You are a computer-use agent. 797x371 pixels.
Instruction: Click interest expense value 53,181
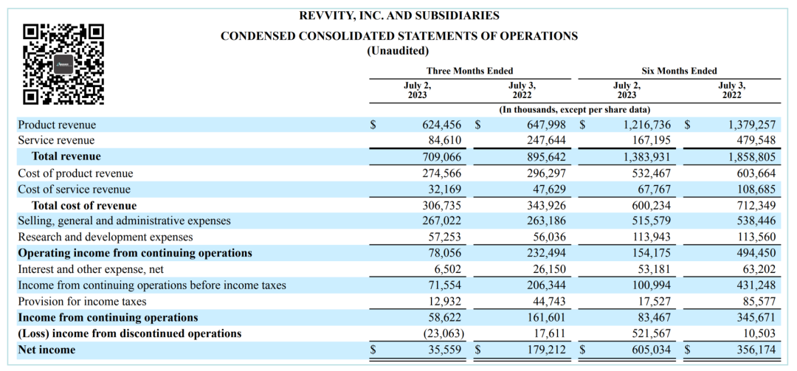point(654,269)
